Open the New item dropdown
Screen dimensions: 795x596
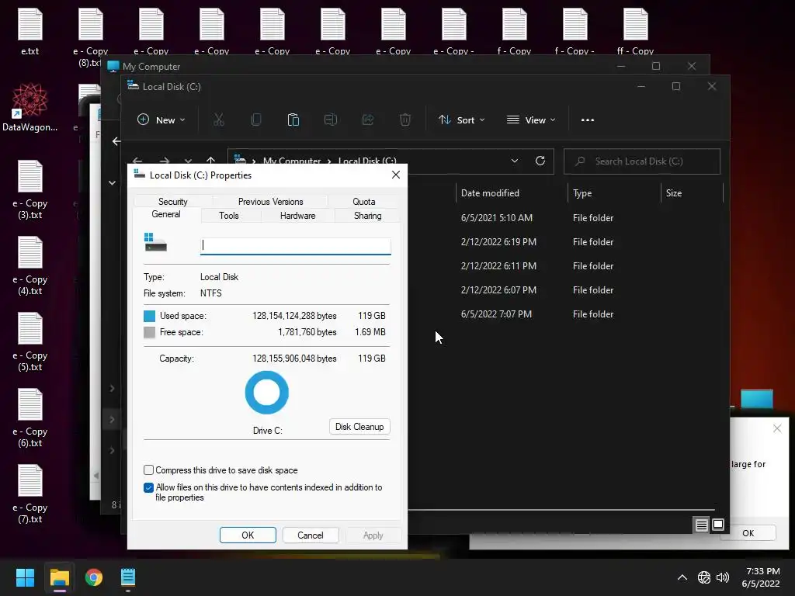pyautogui.click(x=161, y=120)
